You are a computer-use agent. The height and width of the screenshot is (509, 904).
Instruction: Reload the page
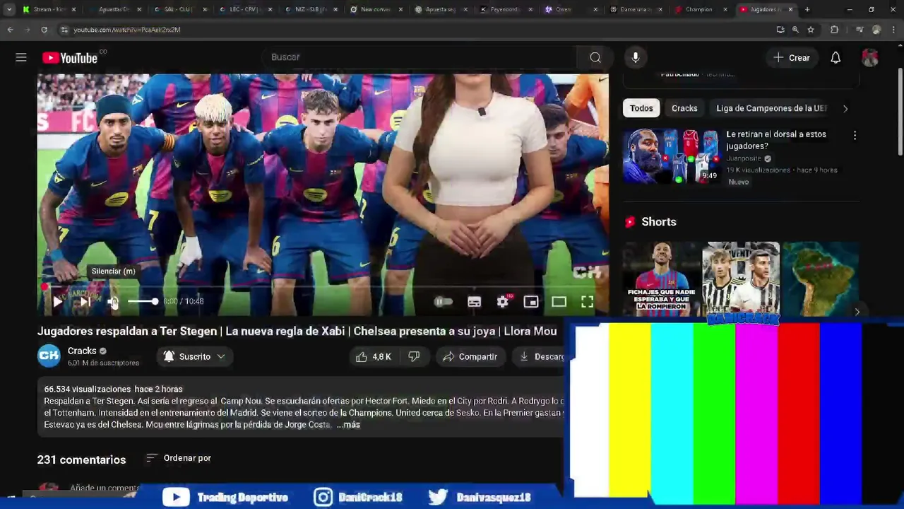click(x=44, y=30)
